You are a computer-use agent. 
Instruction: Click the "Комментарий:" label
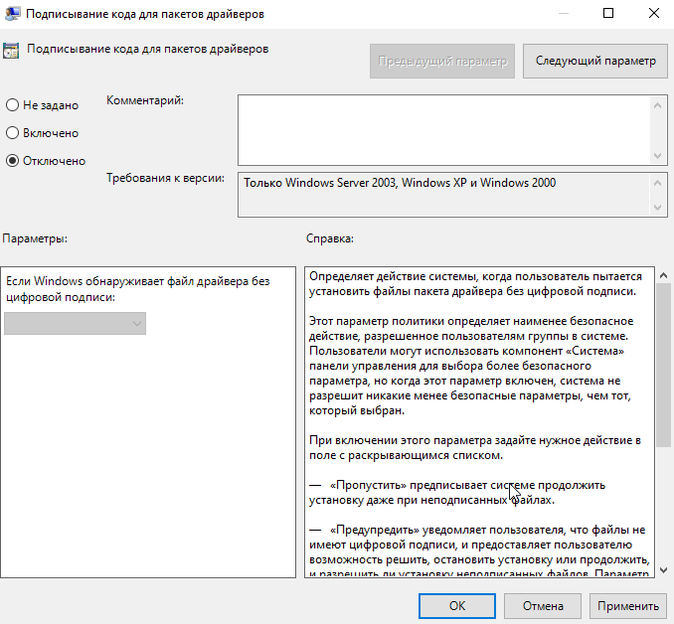tap(145, 100)
